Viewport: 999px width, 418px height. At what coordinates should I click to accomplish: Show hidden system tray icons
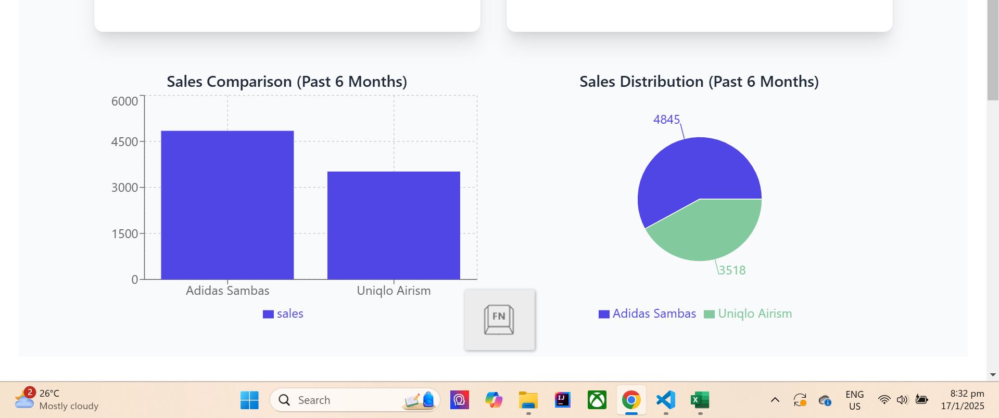[x=775, y=400]
